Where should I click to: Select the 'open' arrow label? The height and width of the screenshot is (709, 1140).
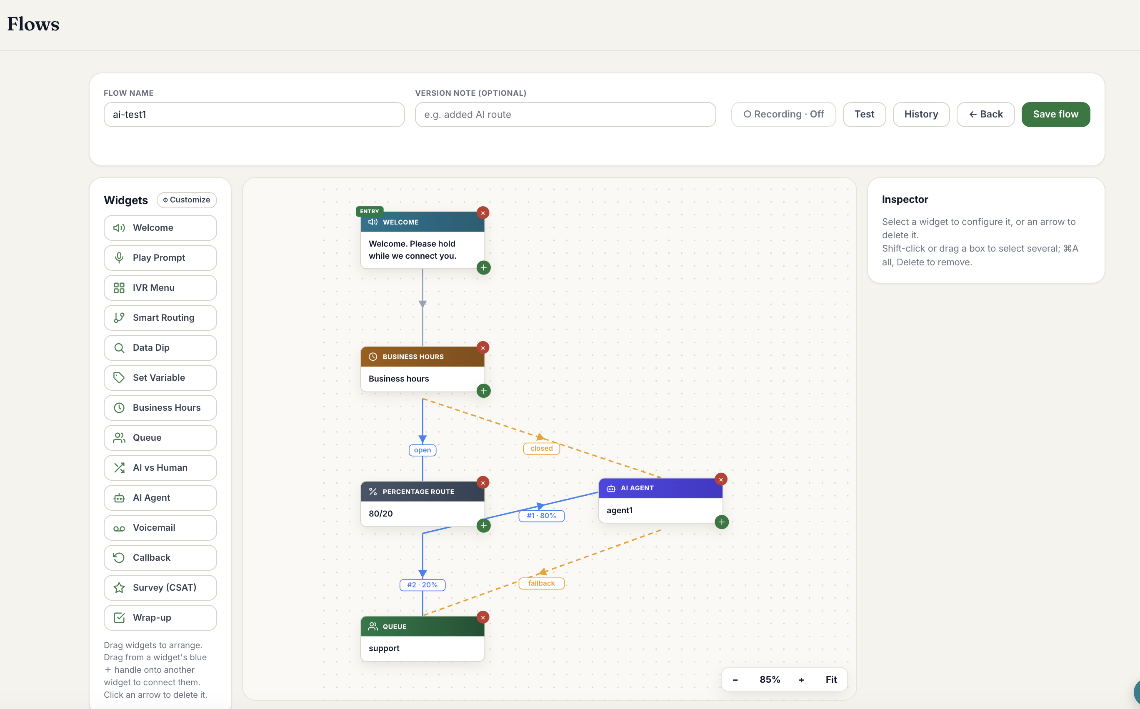[422, 450]
